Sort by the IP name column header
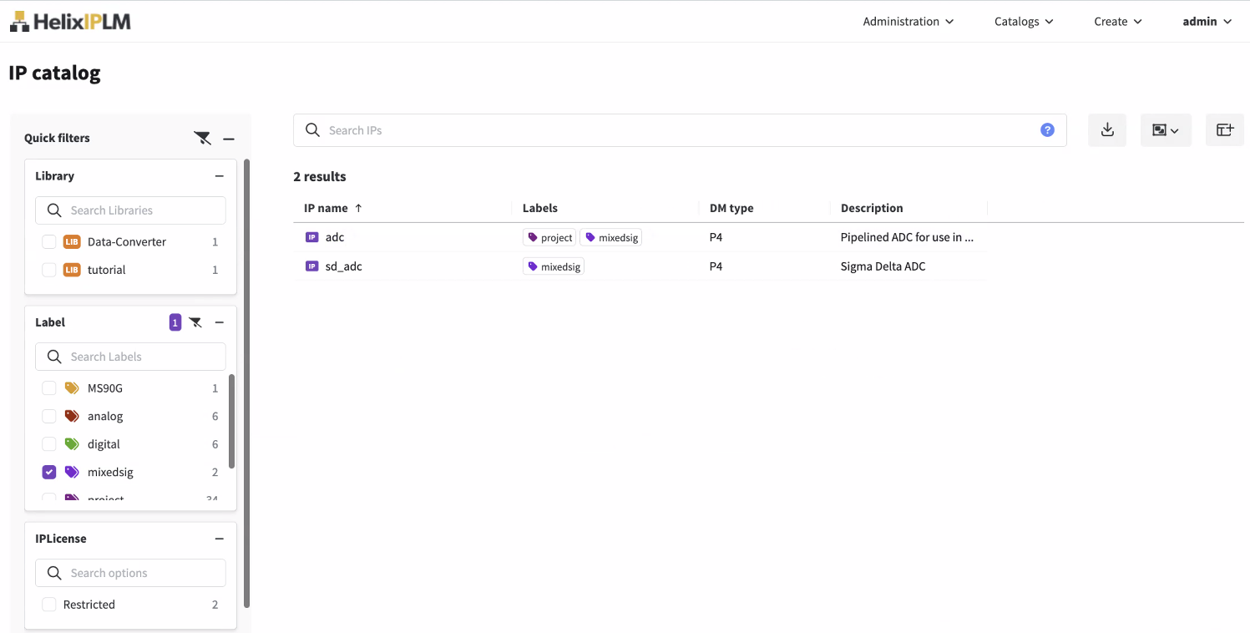The image size is (1250, 633). [x=326, y=208]
